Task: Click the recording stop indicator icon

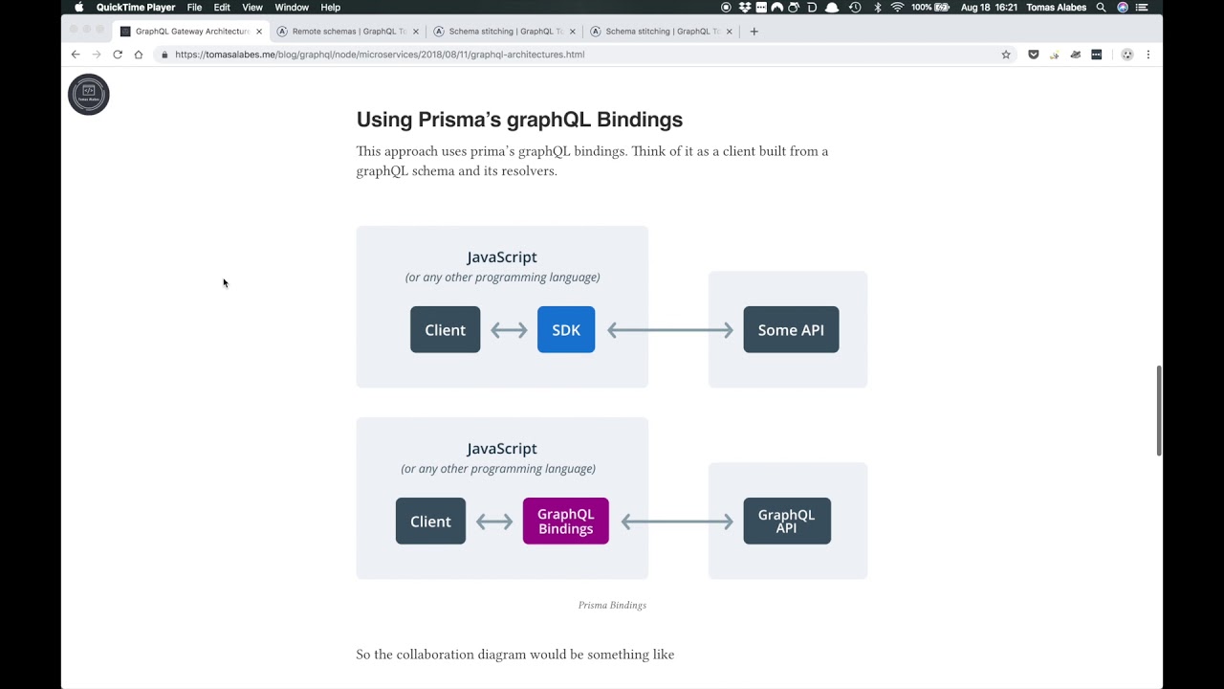Action: [x=726, y=7]
